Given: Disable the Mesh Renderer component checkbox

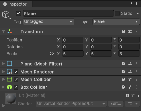Looking at the screenshot, I should click(x=16, y=72).
